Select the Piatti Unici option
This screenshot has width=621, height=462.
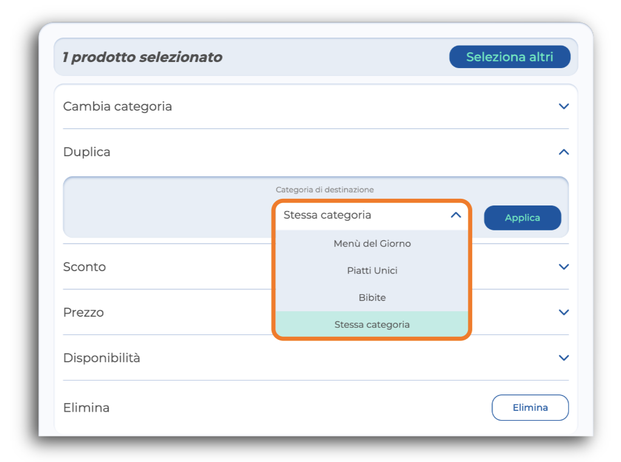(372, 271)
